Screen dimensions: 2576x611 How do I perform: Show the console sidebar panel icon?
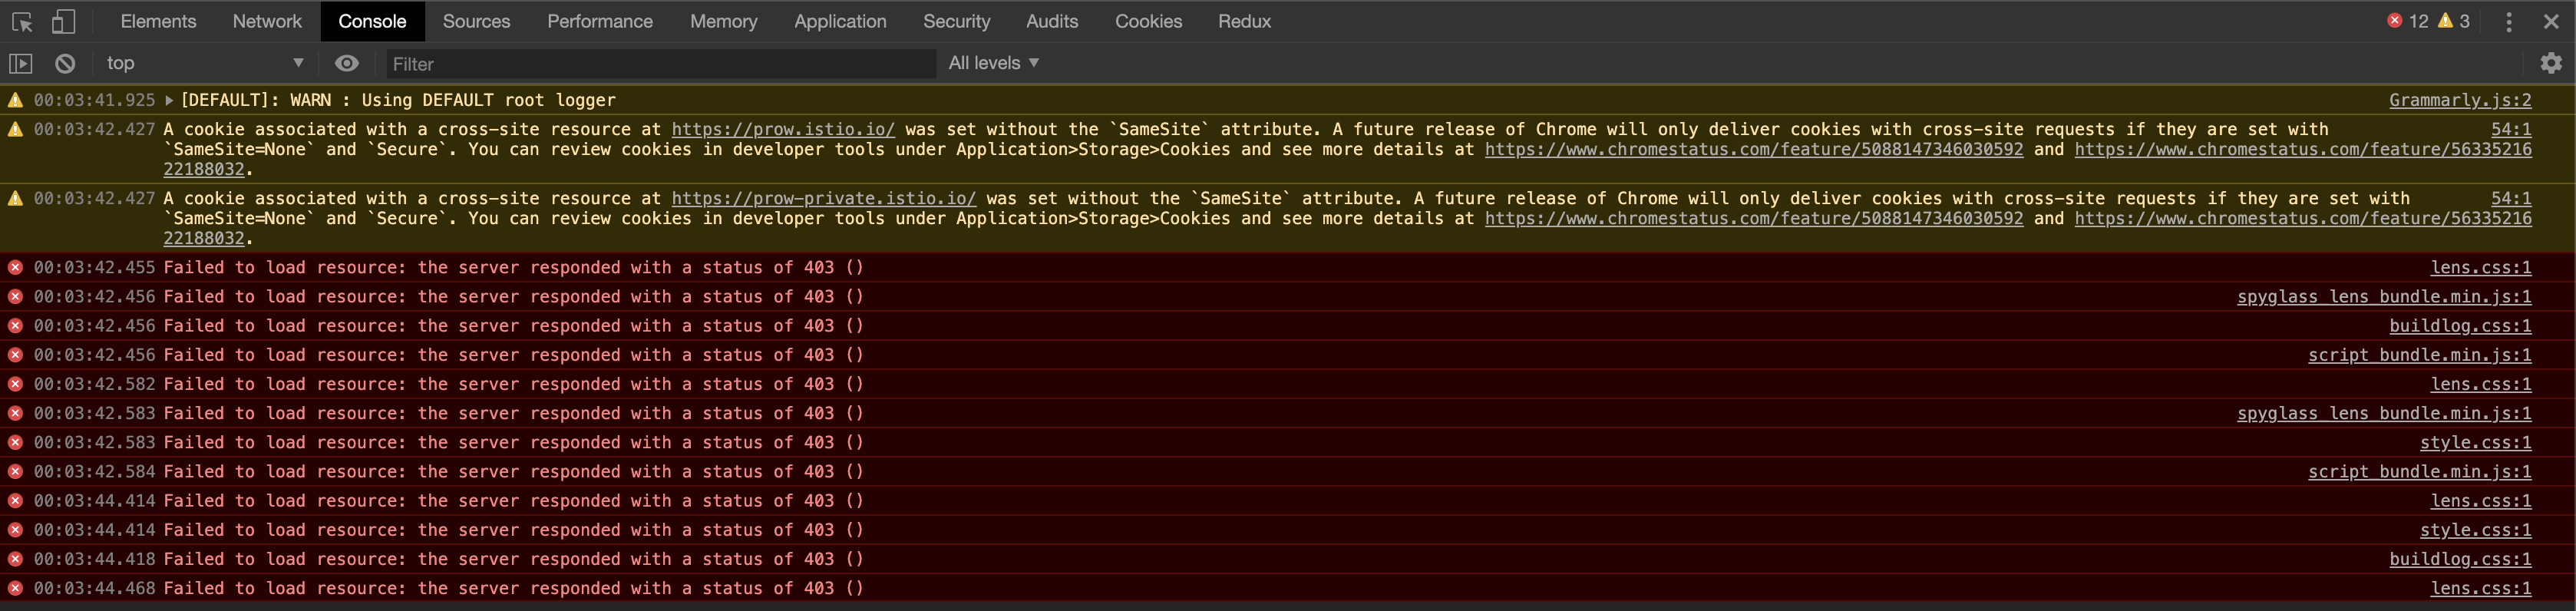[x=21, y=63]
